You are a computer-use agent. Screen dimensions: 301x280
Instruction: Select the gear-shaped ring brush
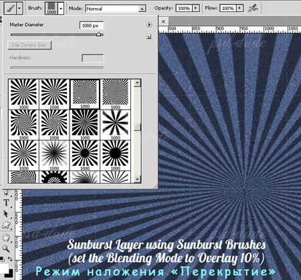coord(54,177)
